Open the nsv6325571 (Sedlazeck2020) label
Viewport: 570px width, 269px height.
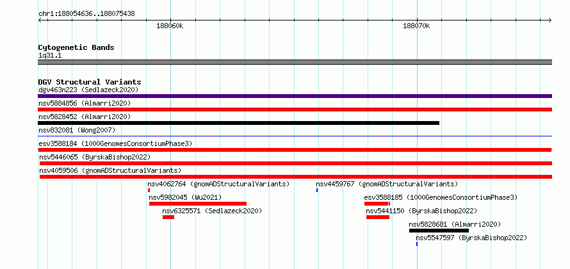(x=212, y=211)
